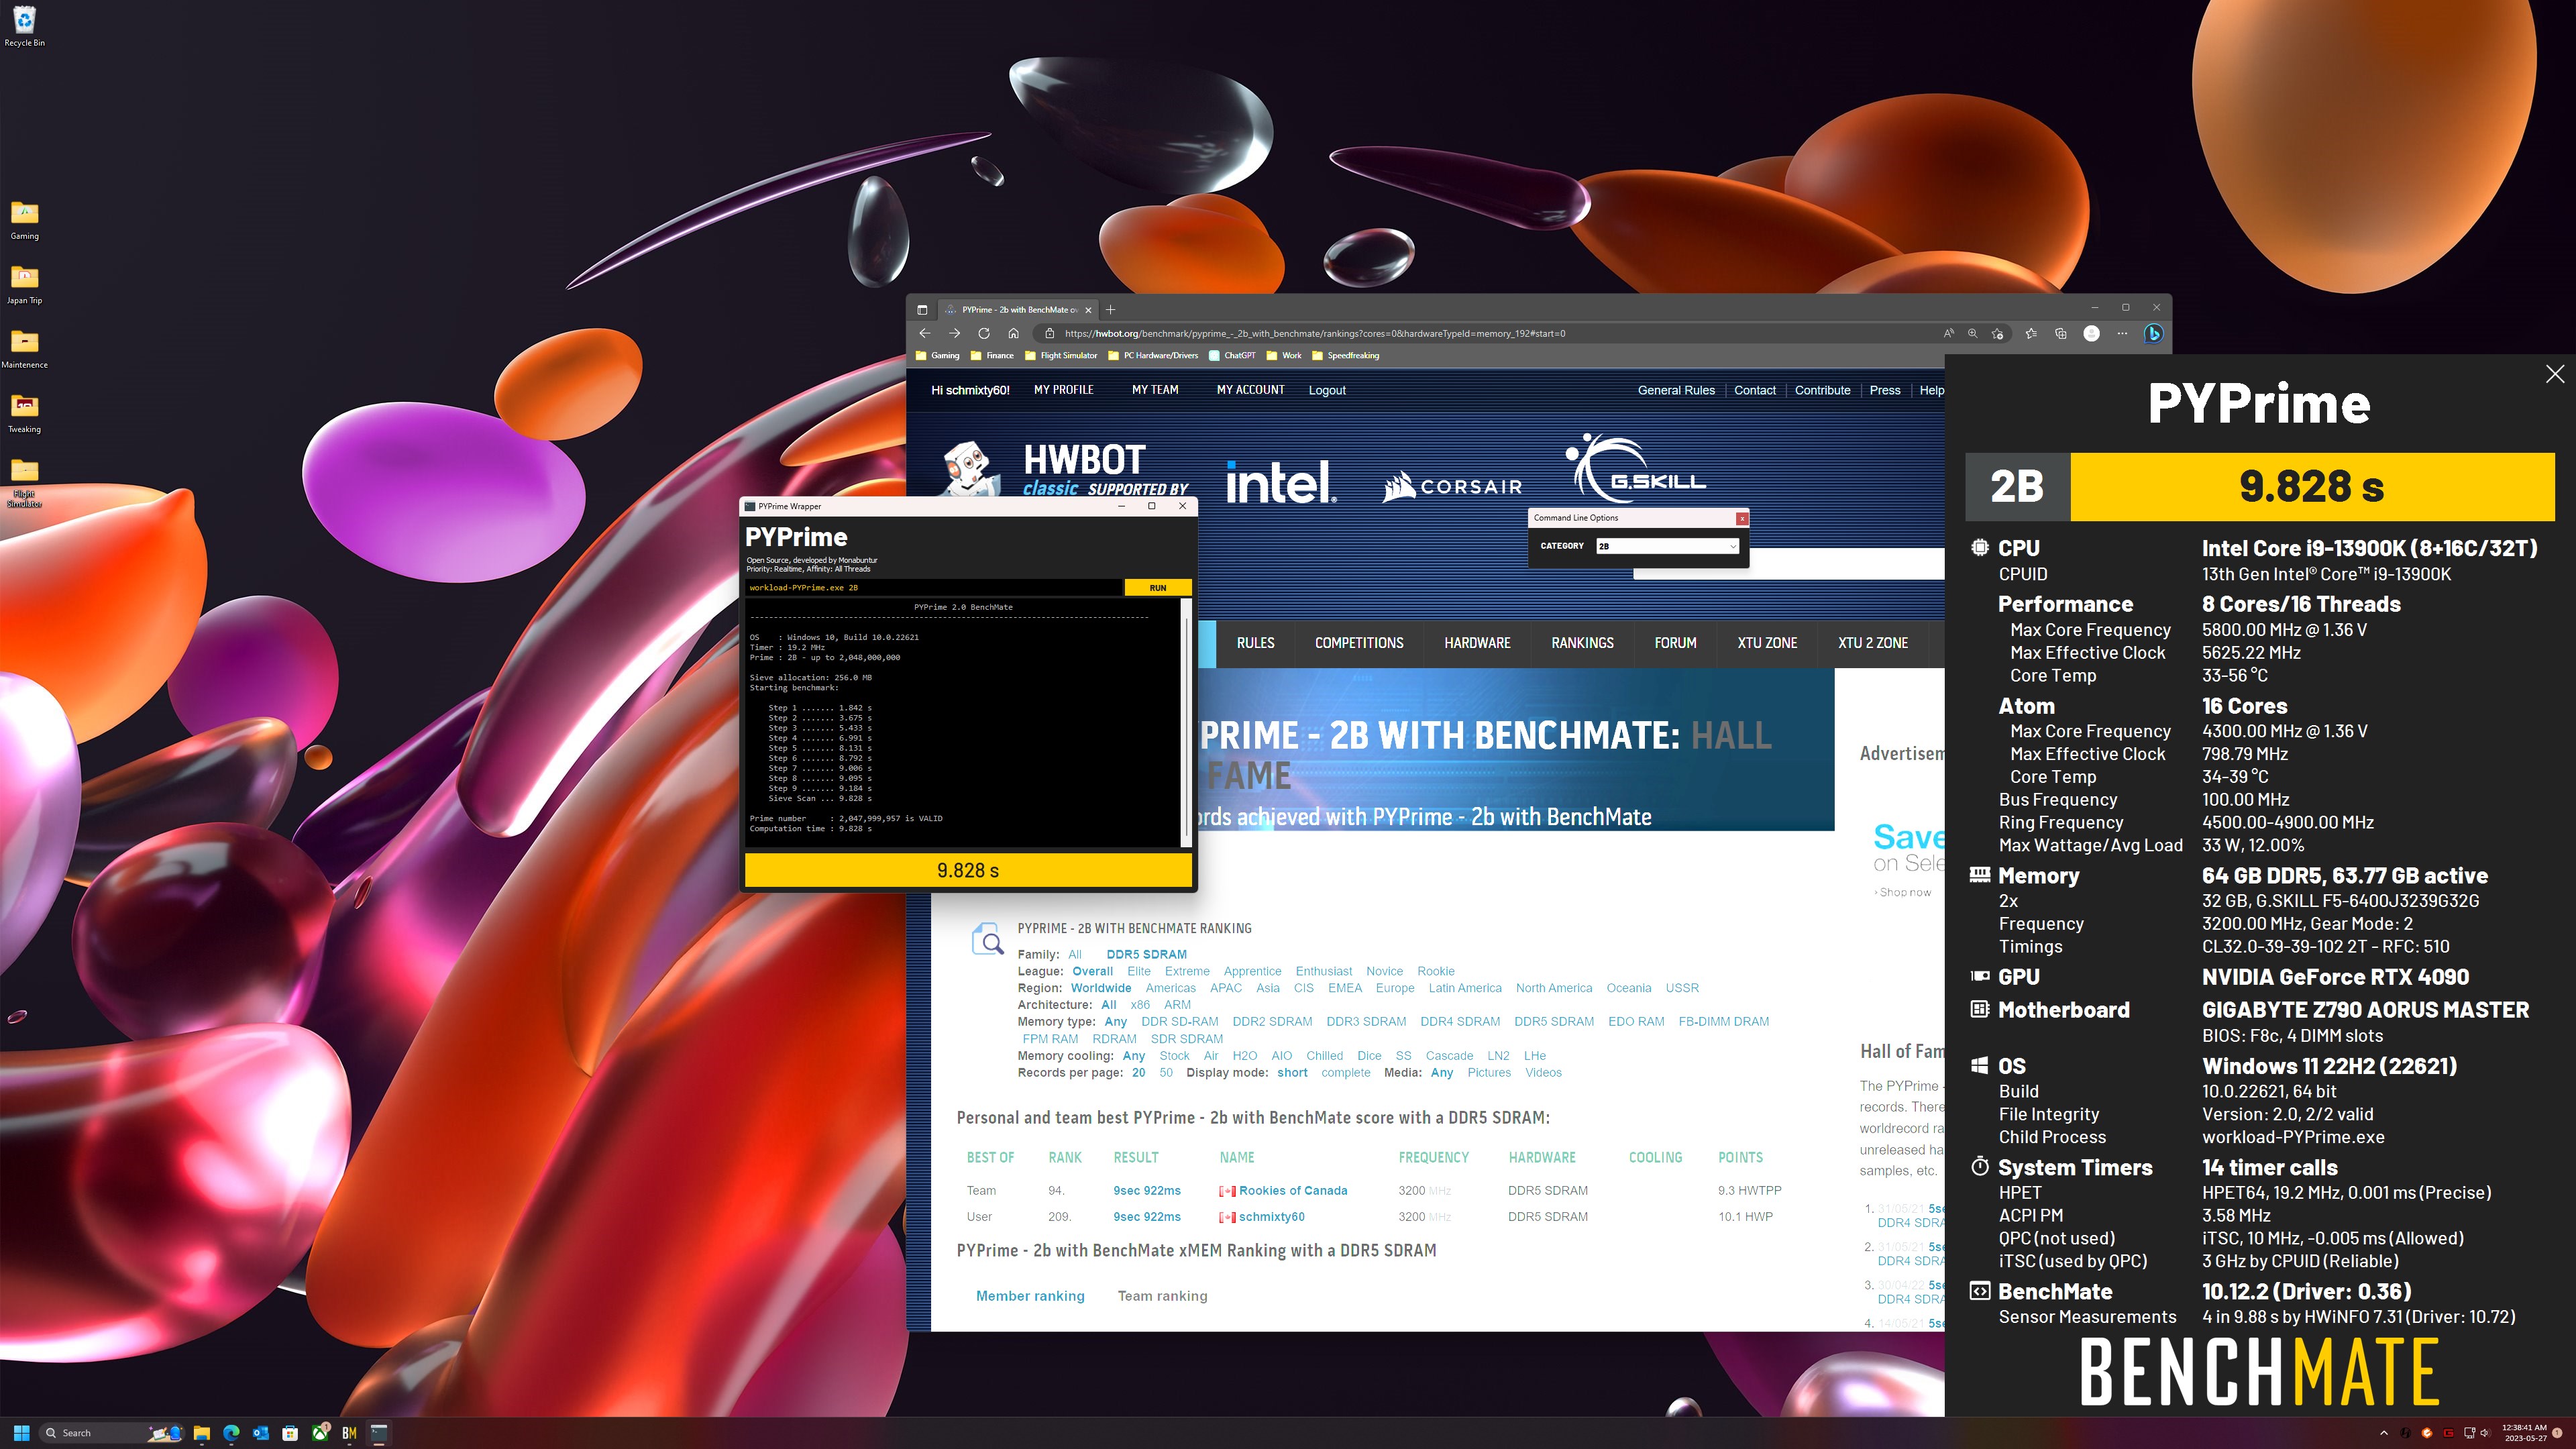Set records per page to 50
This screenshot has width=2576, height=1449.
1165,1072
